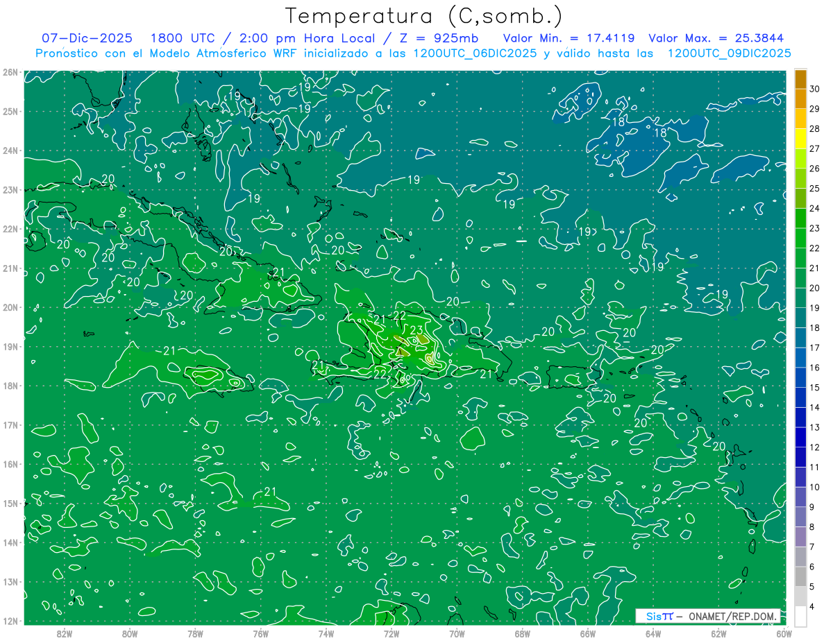Pick the yellow legend swatch between 27 and 28
The image size is (833, 643).
(800, 139)
